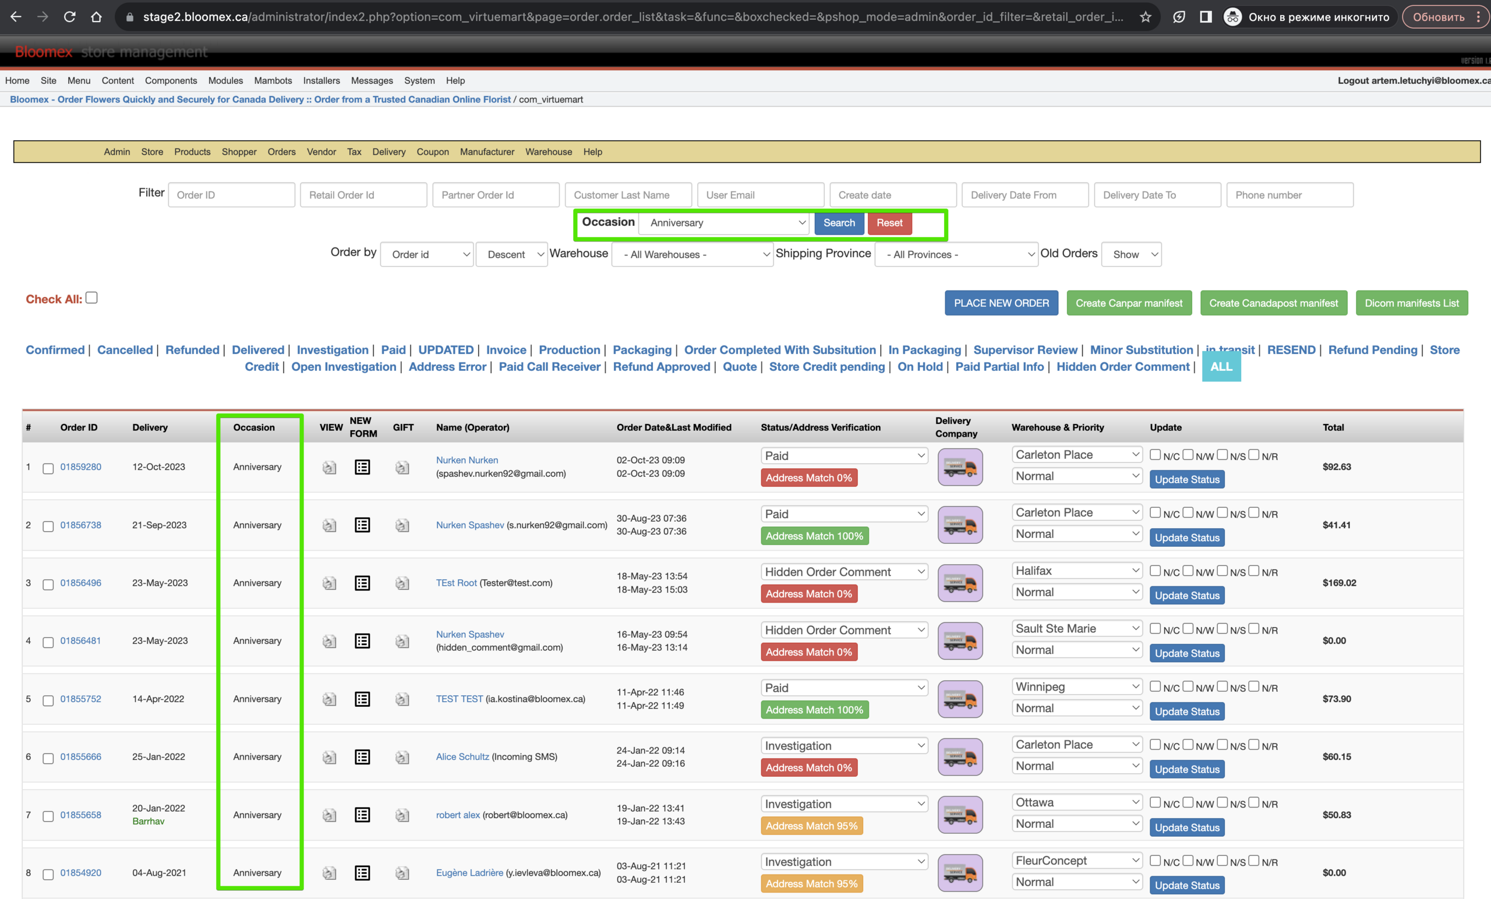Select the checkbox for order 01856496

click(48, 585)
